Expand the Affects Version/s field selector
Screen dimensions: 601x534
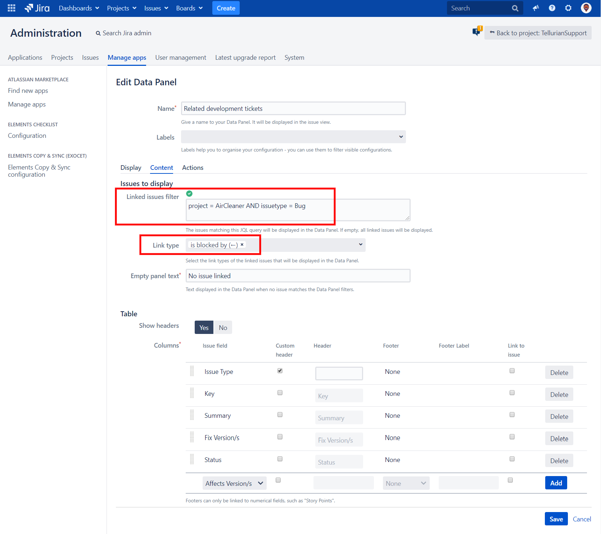point(234,483)
